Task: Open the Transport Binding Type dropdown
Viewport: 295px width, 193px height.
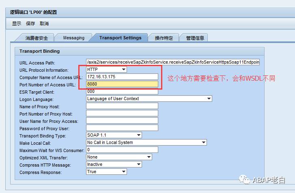Action: pyautogui.click(x=114, y=135)
